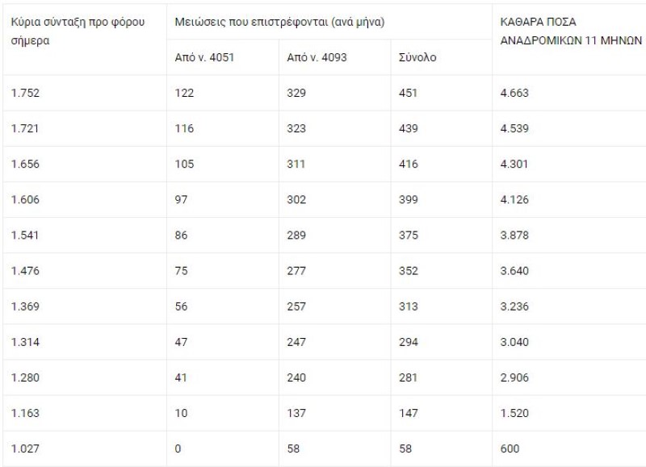Image resolution: width=646 pixels, height=467 pixels.
Task: Select the pension cell 1.163
Action: [26, 413]
